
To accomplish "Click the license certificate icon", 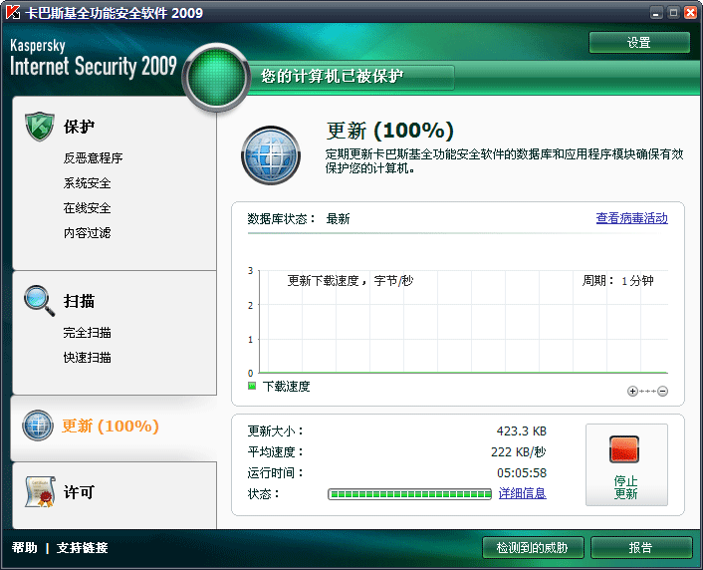I will (38, 492).
